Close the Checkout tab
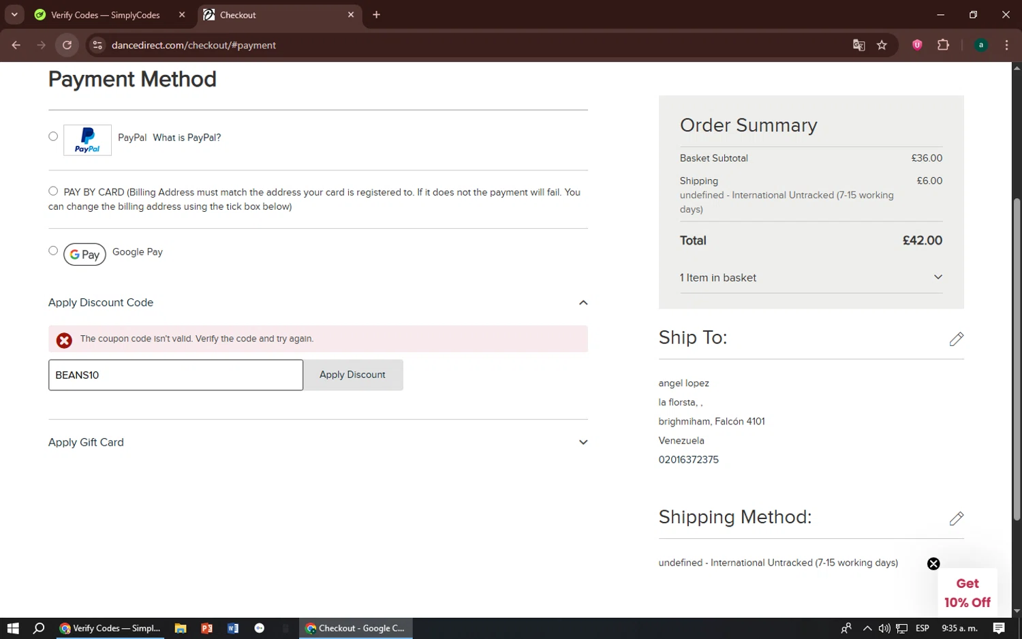This screenshot has height=639, width=1022. click(x=351, y=15)
